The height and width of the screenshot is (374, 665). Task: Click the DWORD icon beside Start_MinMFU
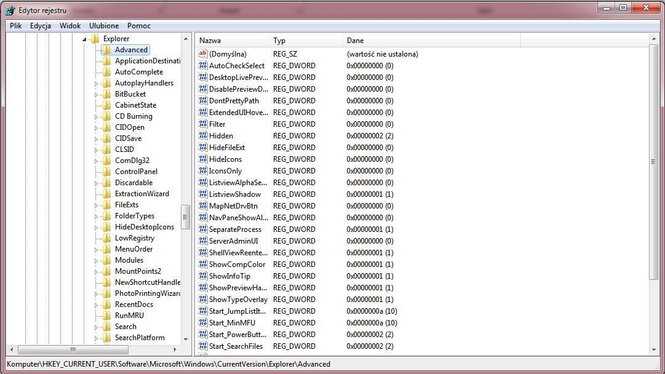(203, 322)
